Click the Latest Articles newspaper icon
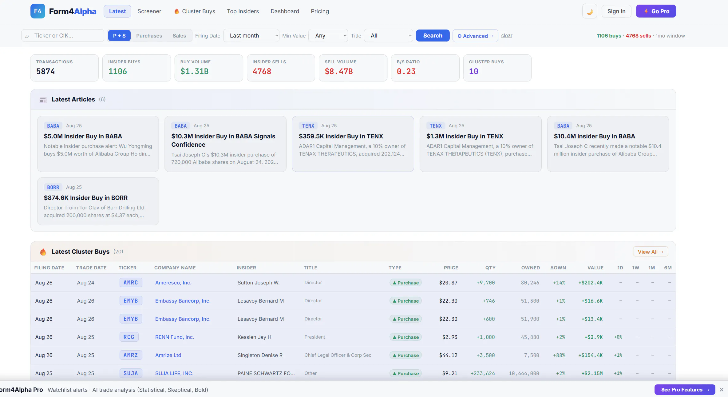Screen dimensions: 728x397 click(43, 100)
